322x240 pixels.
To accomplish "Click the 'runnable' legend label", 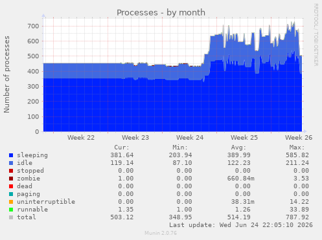I will [32, 210].
